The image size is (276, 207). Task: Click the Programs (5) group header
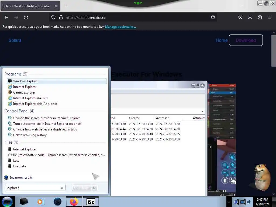point(16,74)
